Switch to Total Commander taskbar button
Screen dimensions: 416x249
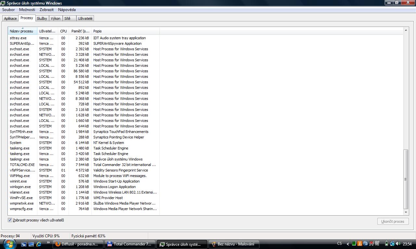pyautogui.click(x=130, y=244)
